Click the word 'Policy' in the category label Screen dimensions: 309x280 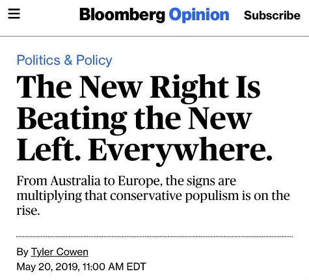click(x=94, y=61)
